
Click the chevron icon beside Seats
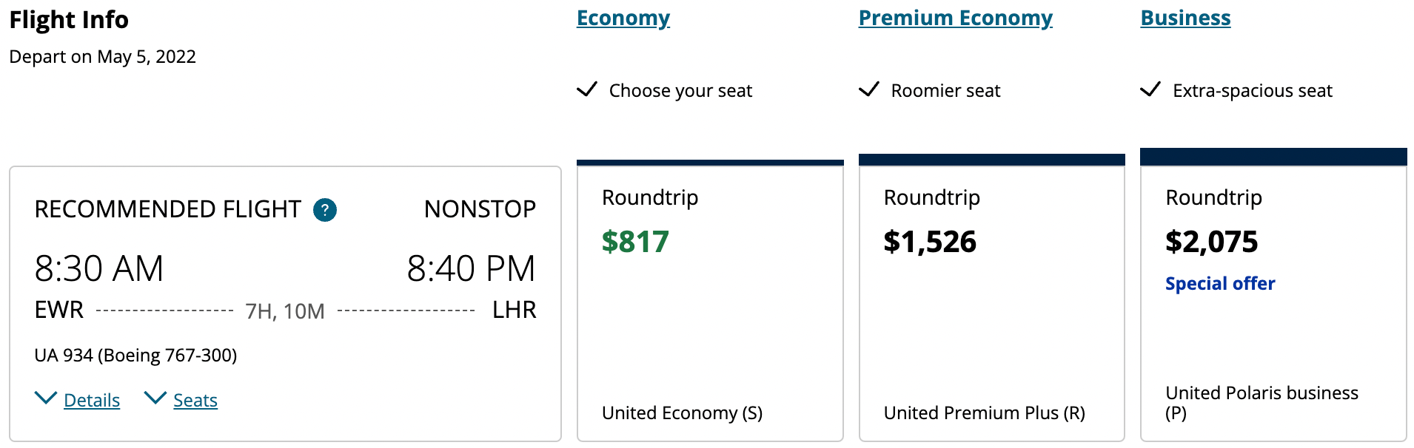coord(155,397)
